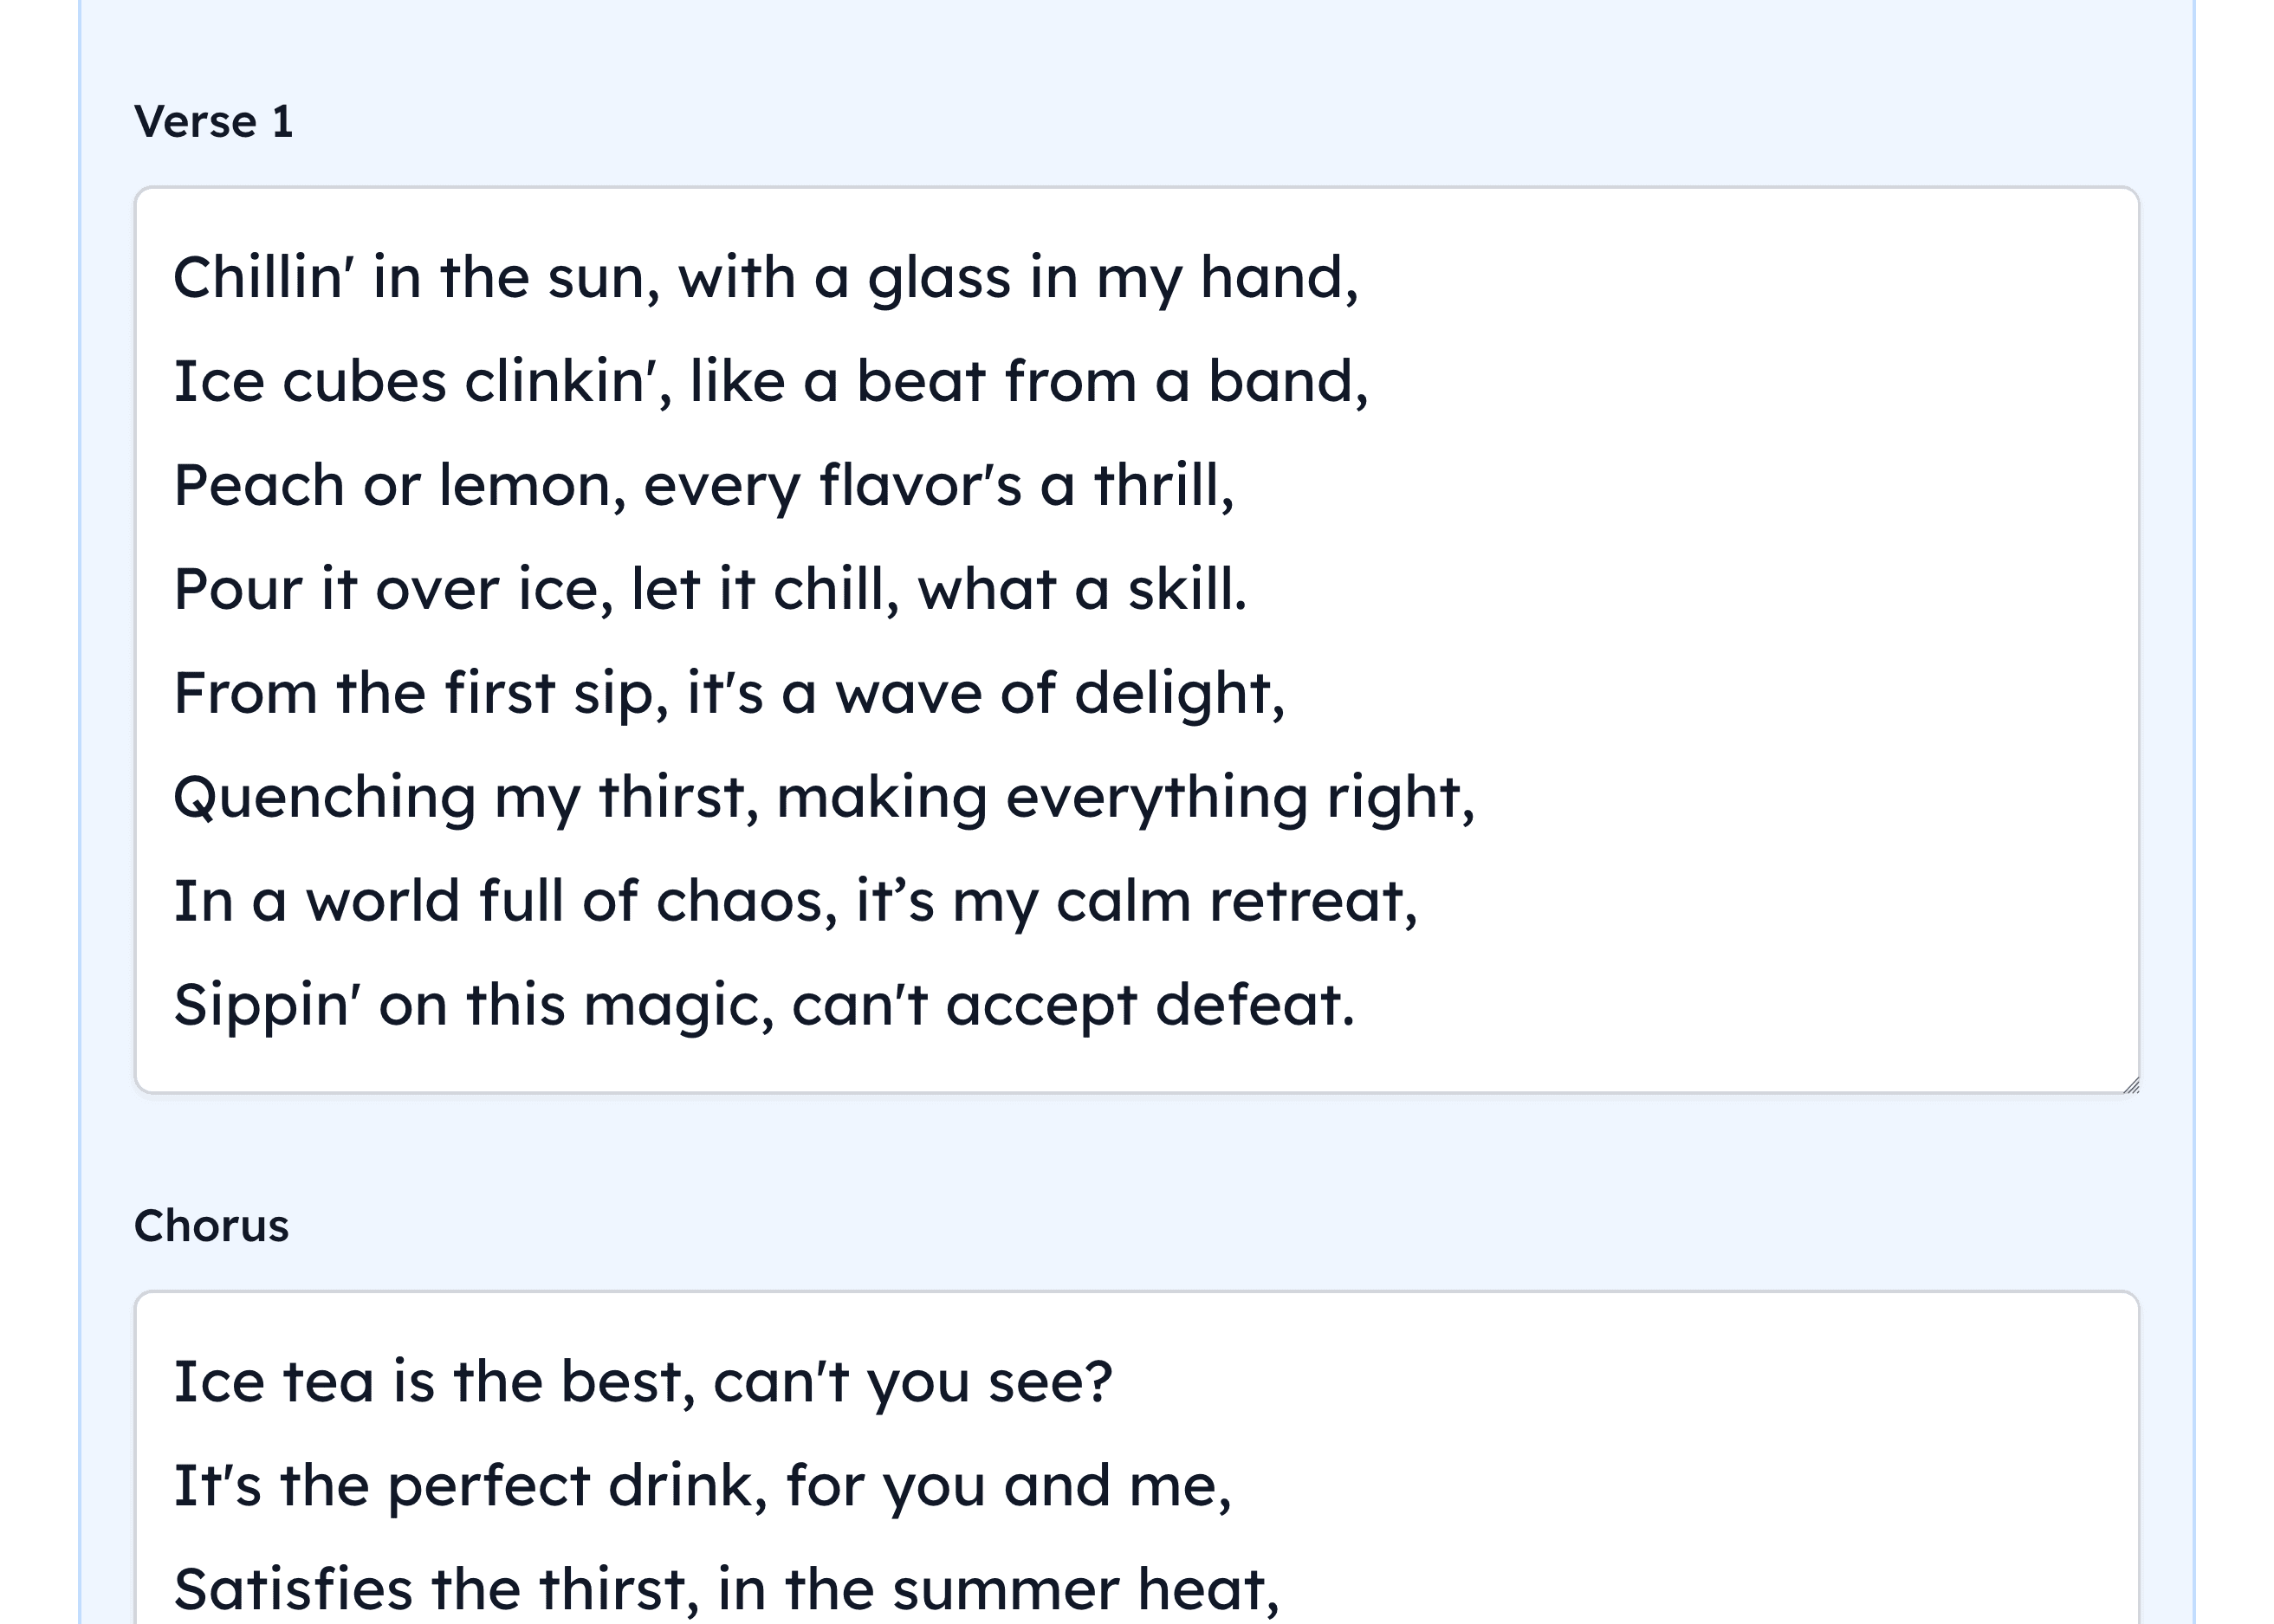Place cursor in "It's the perfect drink" line
2274x1624 pixels.
[x=702, y=1486]
